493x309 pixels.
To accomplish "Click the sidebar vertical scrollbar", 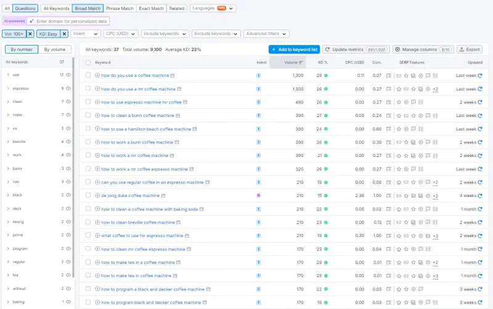I will click(x=73, y=167).
